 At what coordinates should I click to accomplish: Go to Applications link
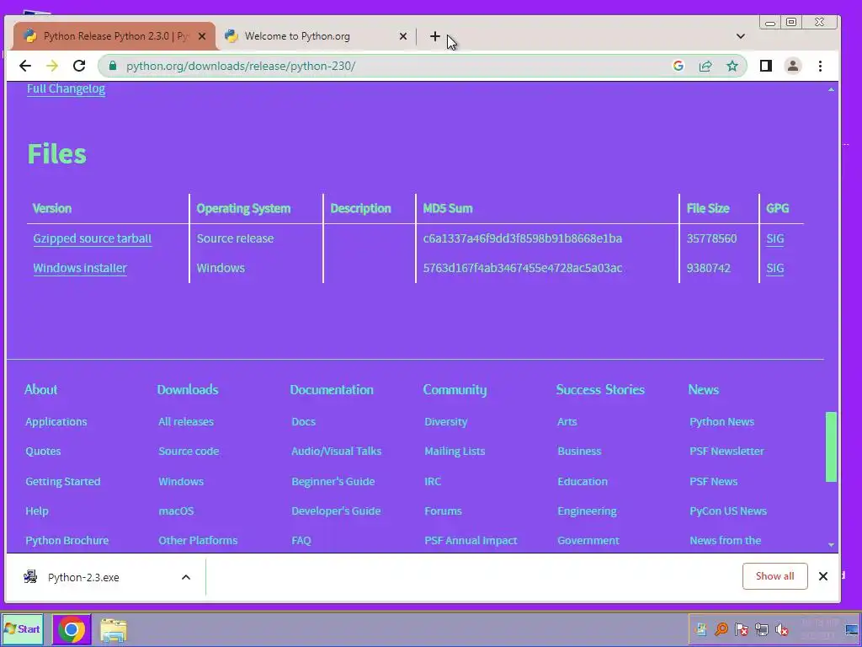pos(56,421)
